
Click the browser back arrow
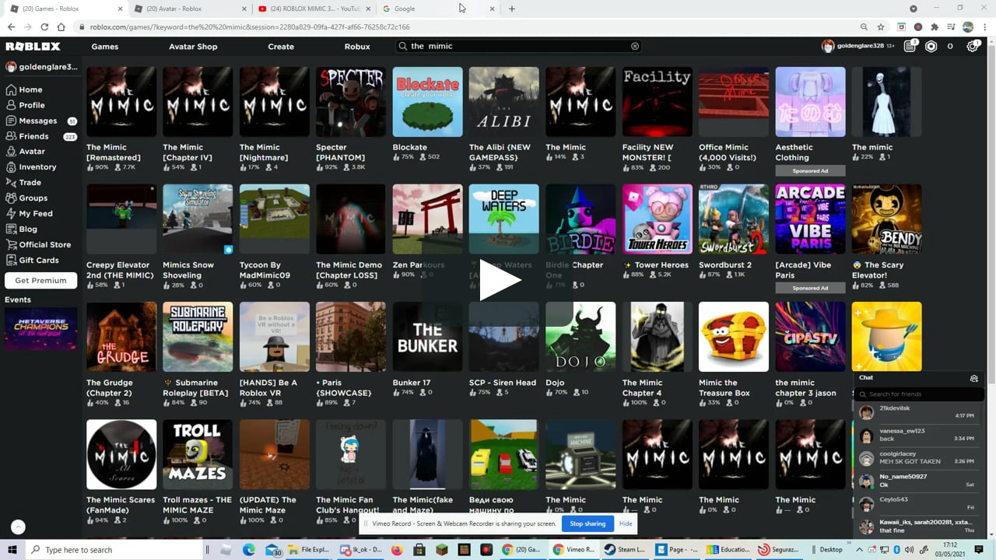point(11,26)
